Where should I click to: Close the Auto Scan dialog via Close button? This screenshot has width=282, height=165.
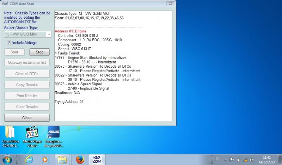(x=27, y=118)
